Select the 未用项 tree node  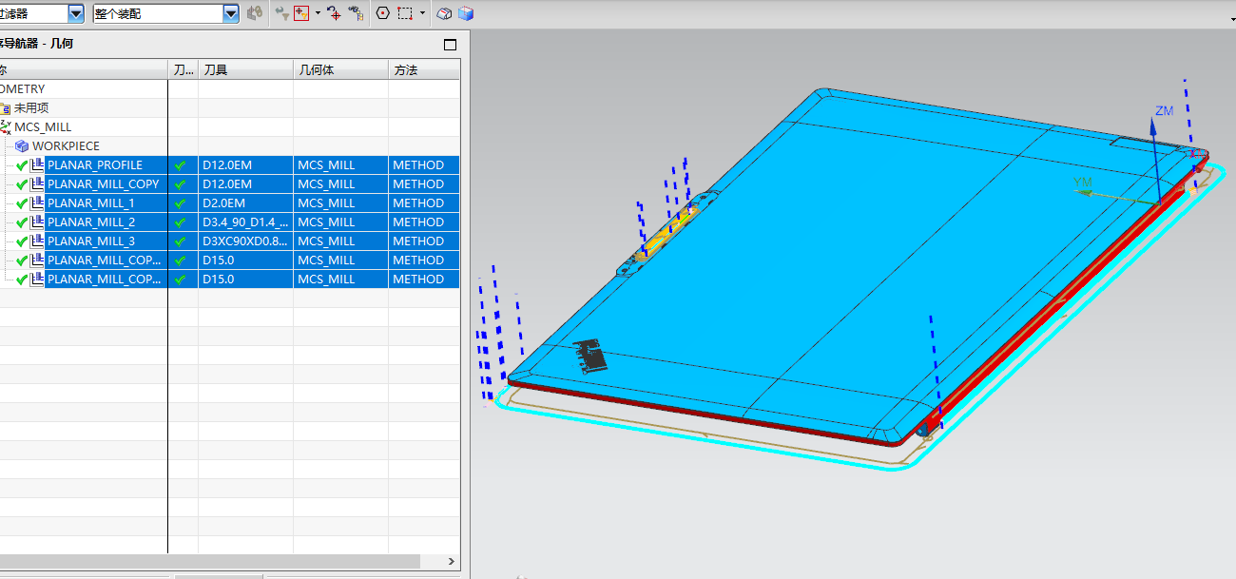pos(31,107)
